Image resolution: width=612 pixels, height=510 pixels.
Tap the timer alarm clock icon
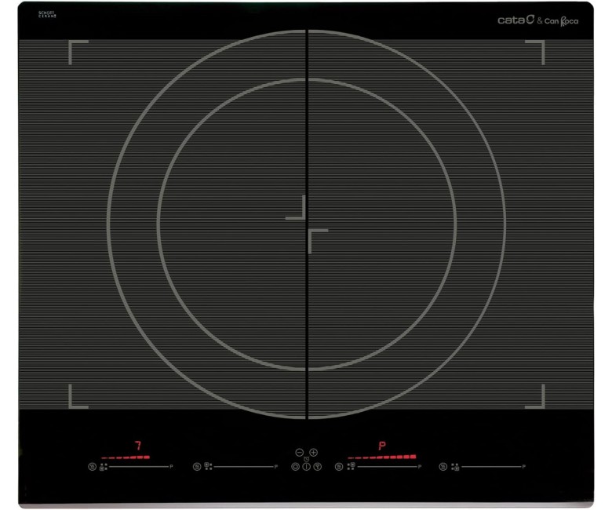click(306, 459)
